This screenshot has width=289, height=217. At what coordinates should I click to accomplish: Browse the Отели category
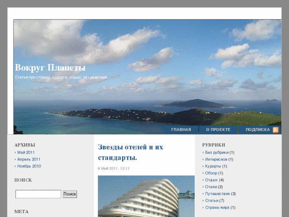pos(211,187)
